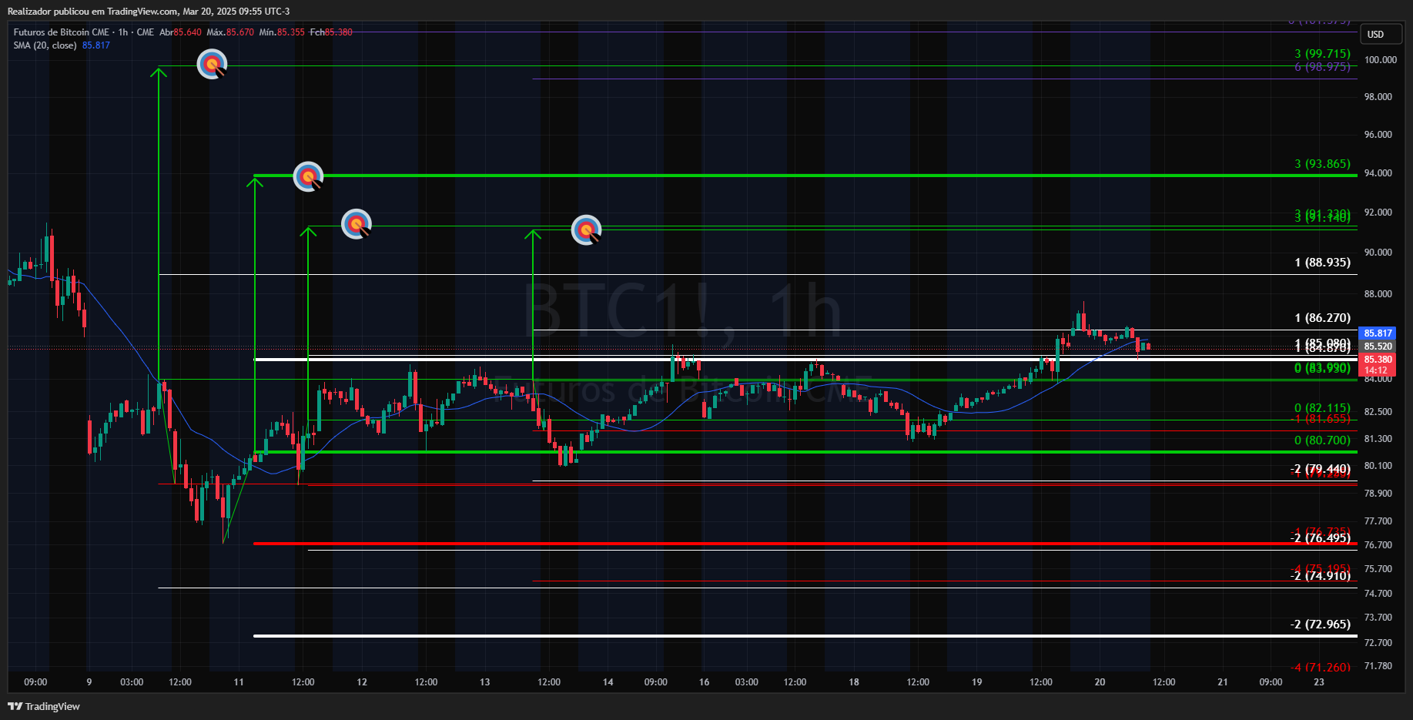Image resolution: width=1413 pixels, height=720 pixels.
Task: Click the Fch 85.380 close value
Action: (331, 32)
